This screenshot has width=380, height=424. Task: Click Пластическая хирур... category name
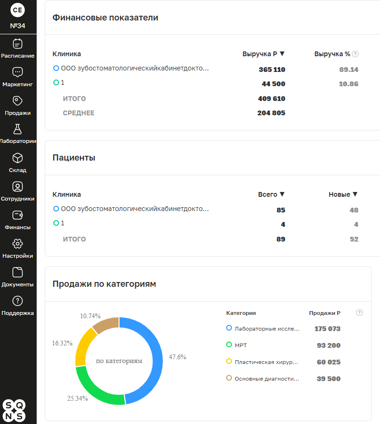coord(266,363)
